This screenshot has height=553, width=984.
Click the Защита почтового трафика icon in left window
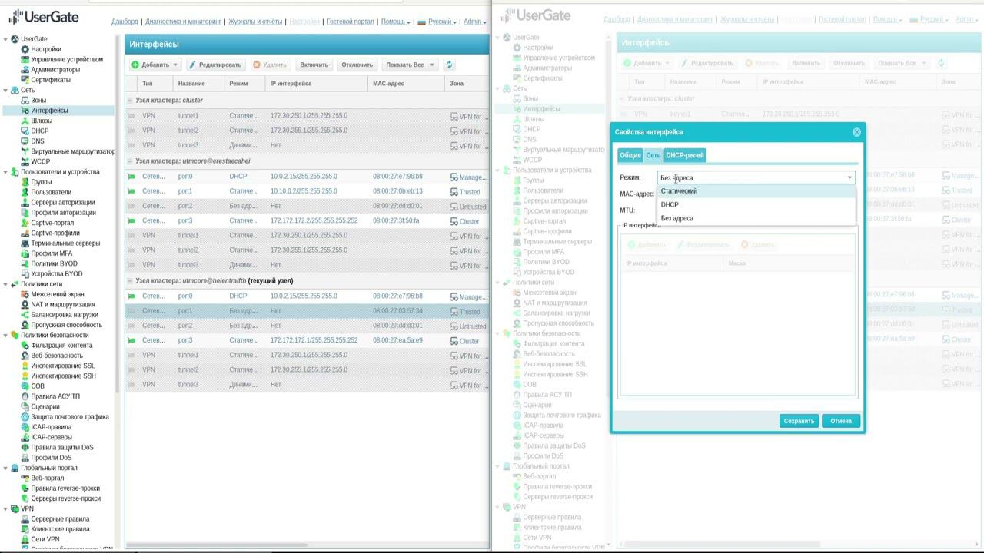[x=25, y=417]
